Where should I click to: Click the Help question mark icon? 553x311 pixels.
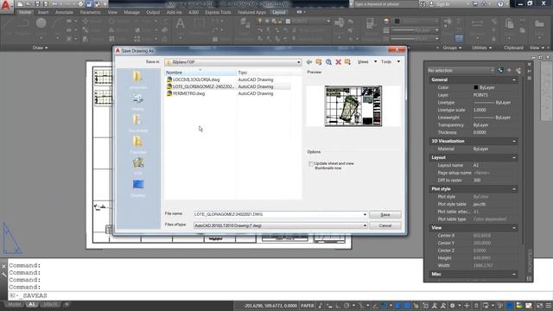click(500, 3)
